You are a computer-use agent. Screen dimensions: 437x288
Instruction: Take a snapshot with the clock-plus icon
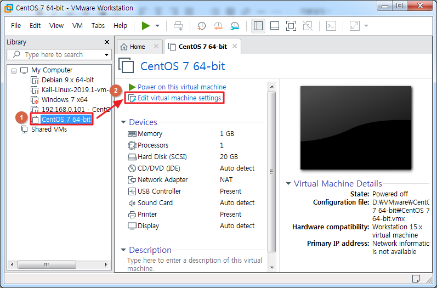(201, 26)
